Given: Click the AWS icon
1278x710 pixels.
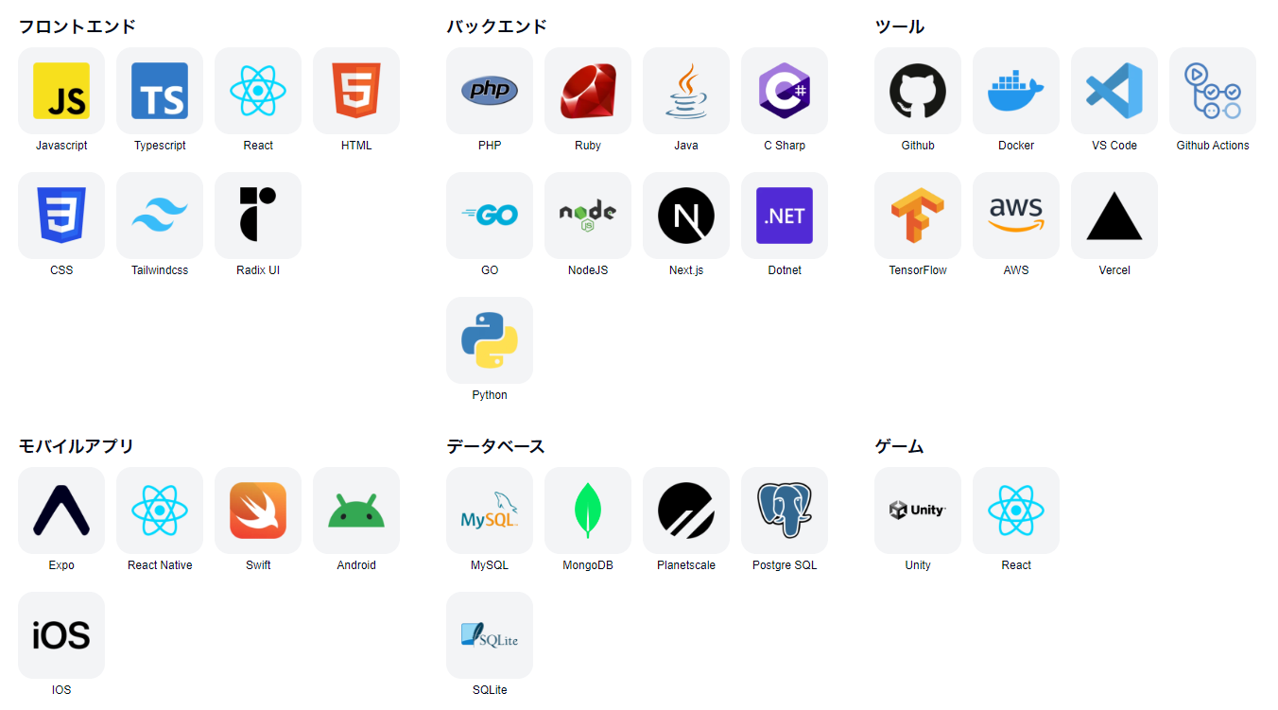Looking at the screenshot, I should pyautogui.click(x=1016, y=216).
